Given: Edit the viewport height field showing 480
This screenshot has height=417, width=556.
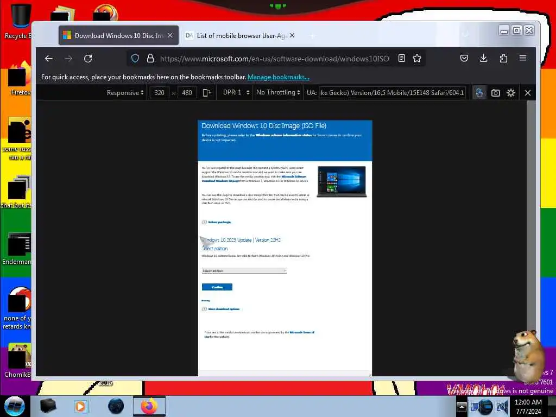Looking at the screenshot, I should pyautogui.click(x=187, y=93).
